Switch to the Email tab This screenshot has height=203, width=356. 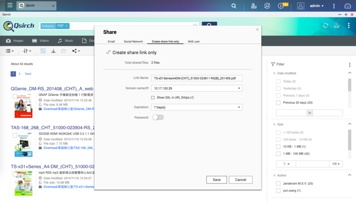pyautogui.click(x=111, y=41)
